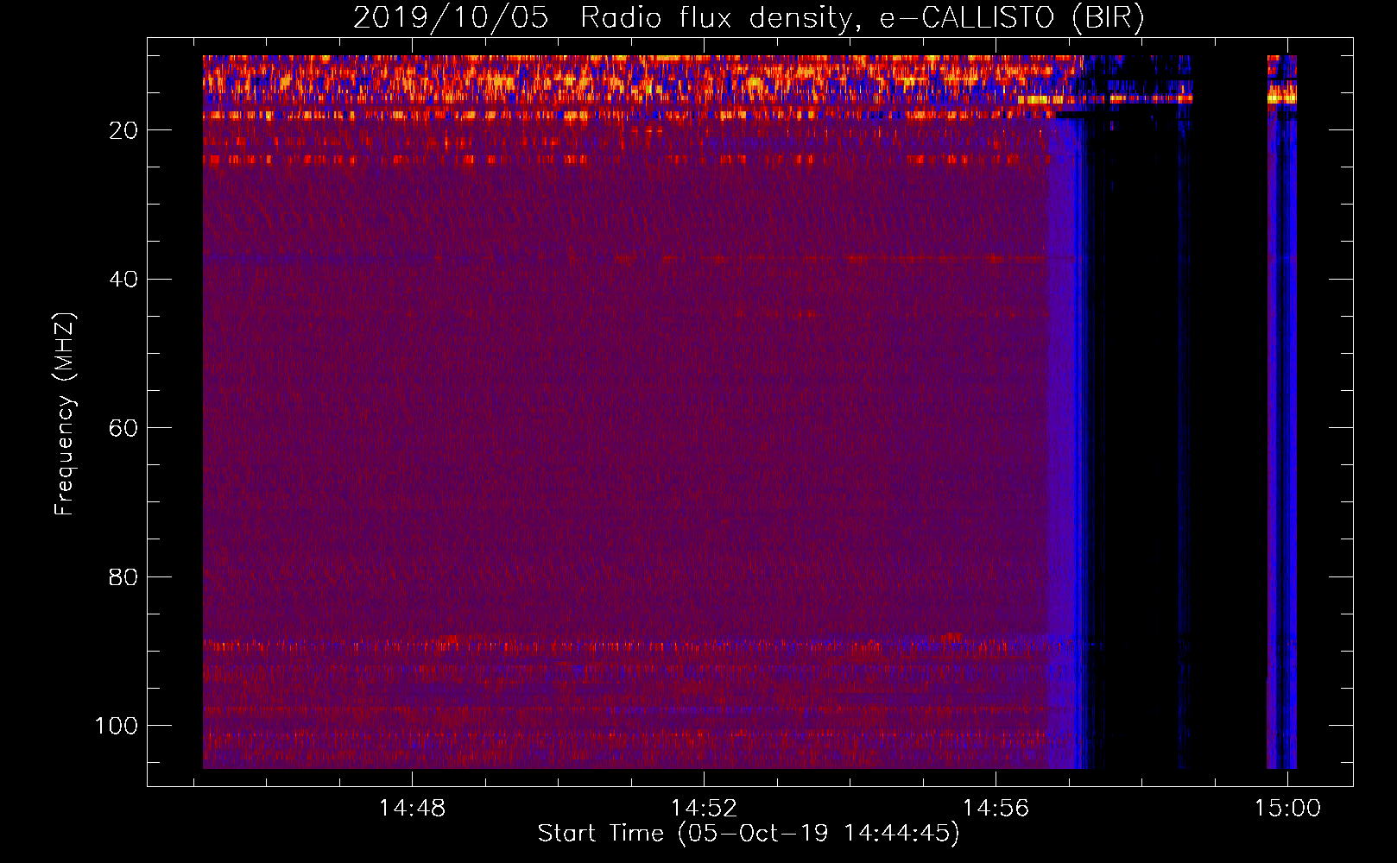Click the 20 MHz frequency label
1397x863 pixels.
point(123,130)
